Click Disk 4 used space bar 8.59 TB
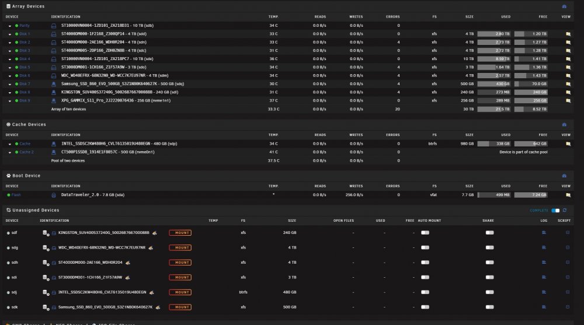Image resolution: width=584 pixels, height=325 pixels. tap(494, 59)
